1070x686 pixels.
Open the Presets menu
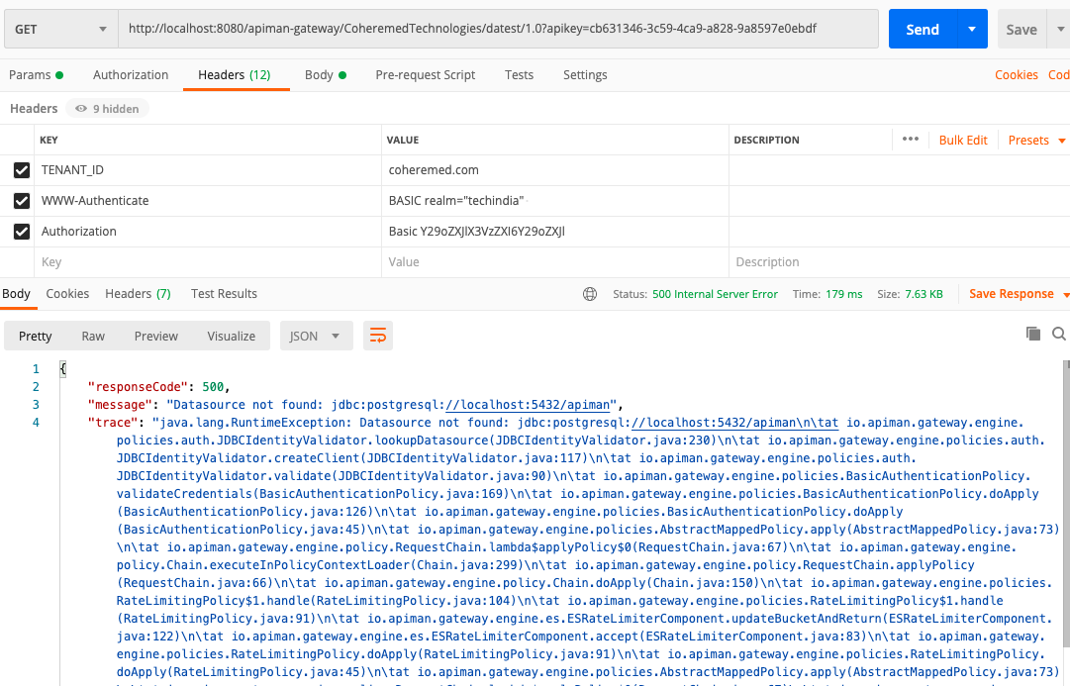pos(1033,140)
